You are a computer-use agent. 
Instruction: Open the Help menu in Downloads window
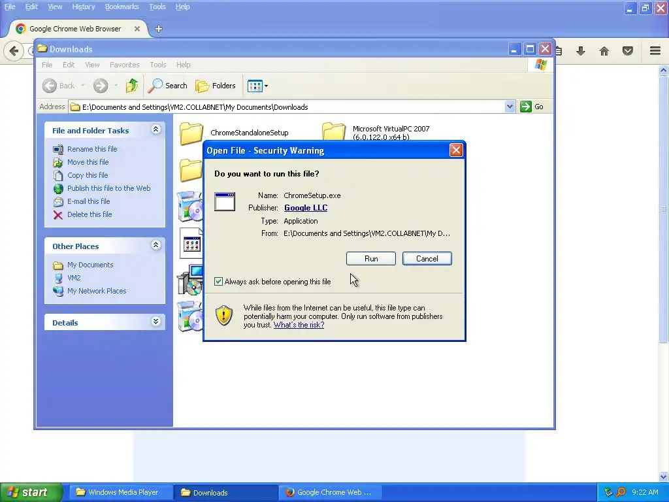(183, 65)
